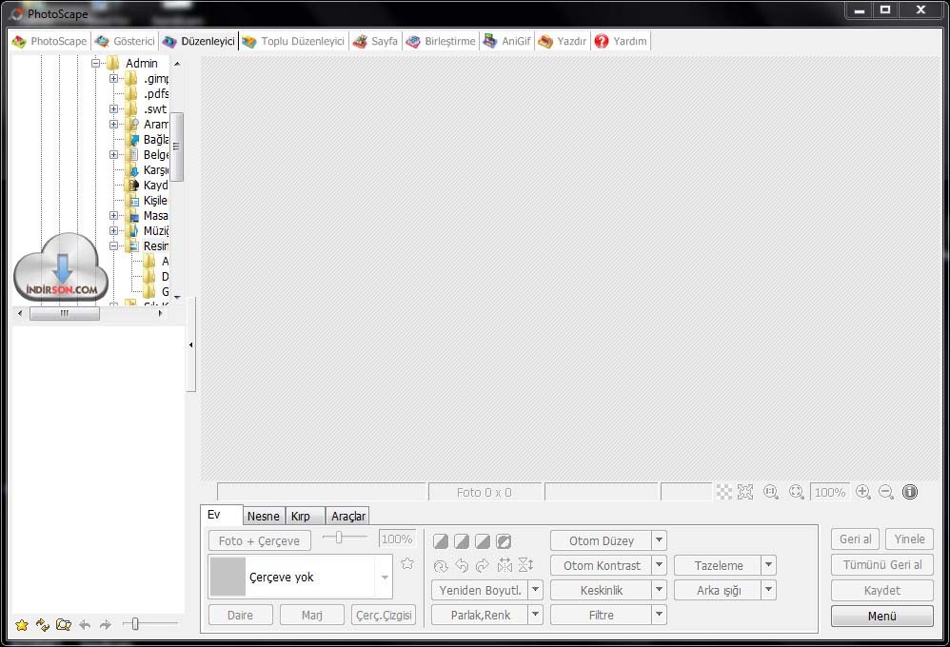
Task: Click the folder tree vertical scrollbar thumb
Action: coord(177,147)
